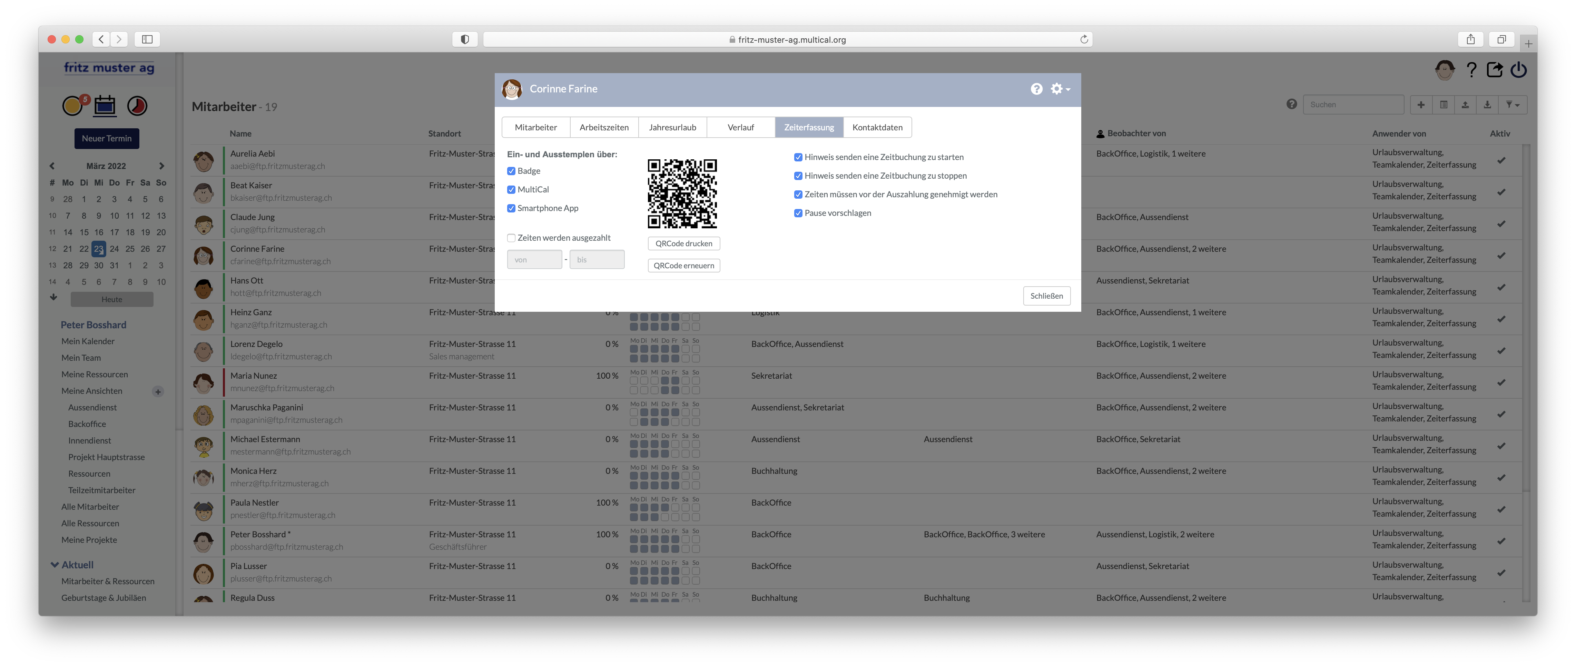The height and width of the screenshot is (667, 1576).
Task: Click Corinne Farine's avatar in dialog header
Action: pos(511,89)
